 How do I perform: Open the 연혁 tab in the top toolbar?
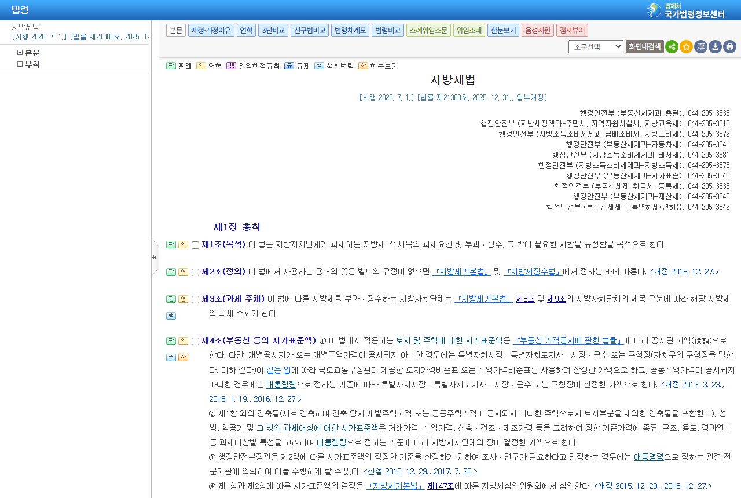coord(246,30)
